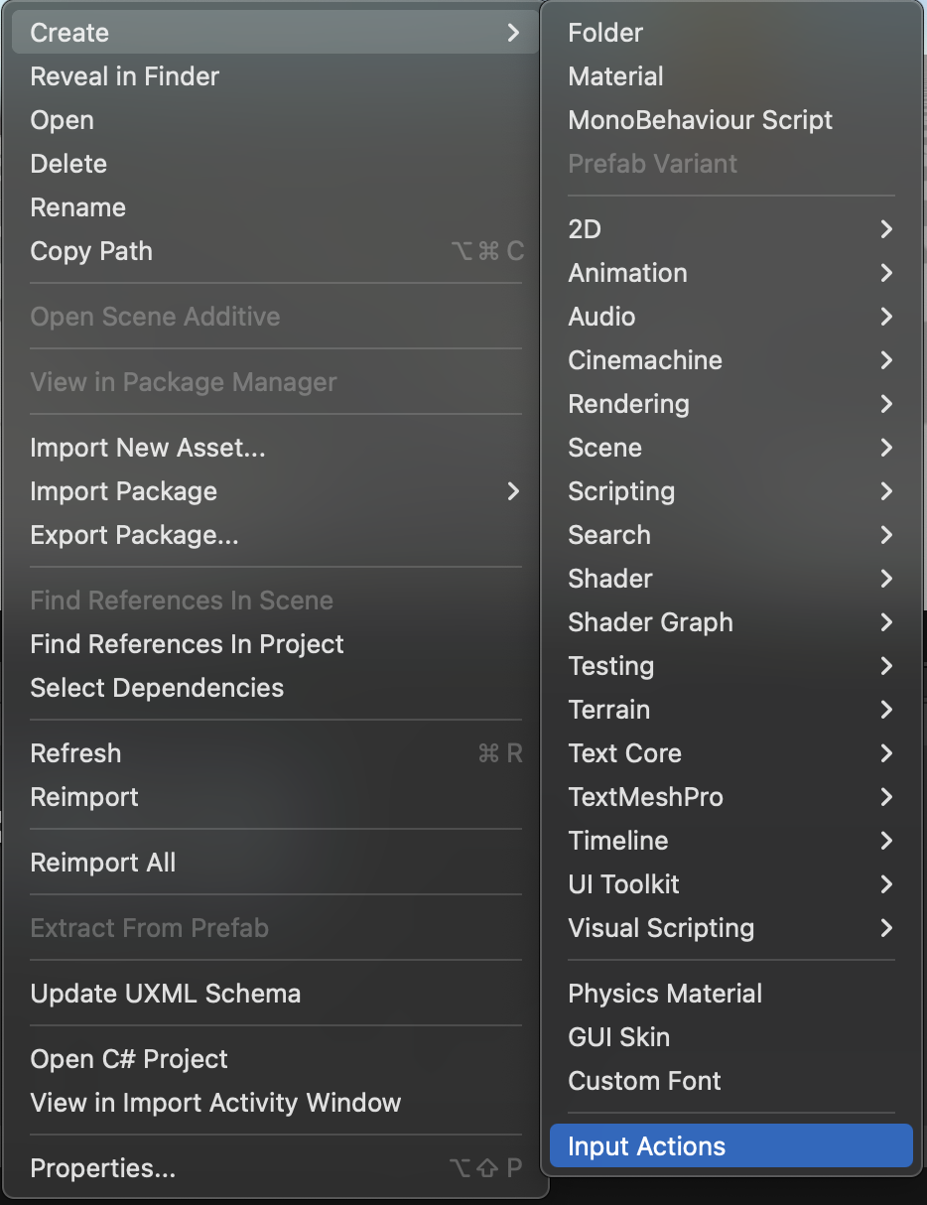The image size is (927, 1205).
Task: Open the Properties window
Action: (103, 1168)
